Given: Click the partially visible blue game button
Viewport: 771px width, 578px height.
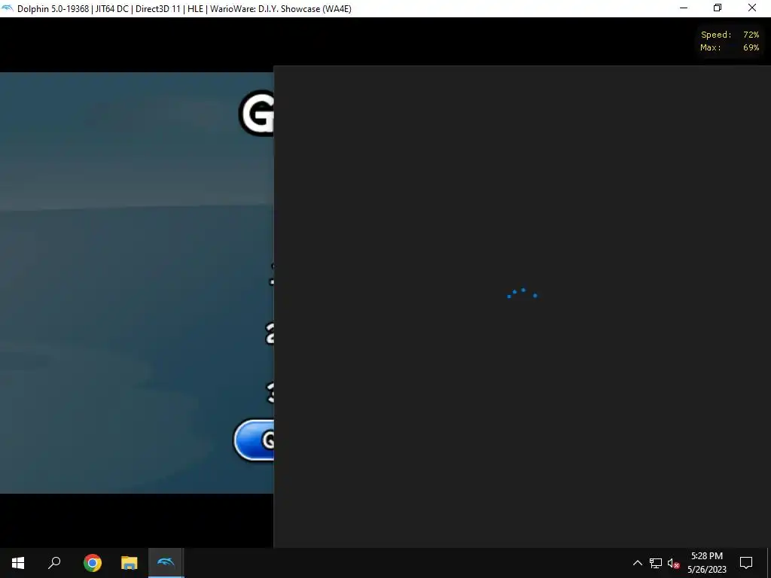Looking at the screenshot, I should pyautogui.click(x=254, y=440).
